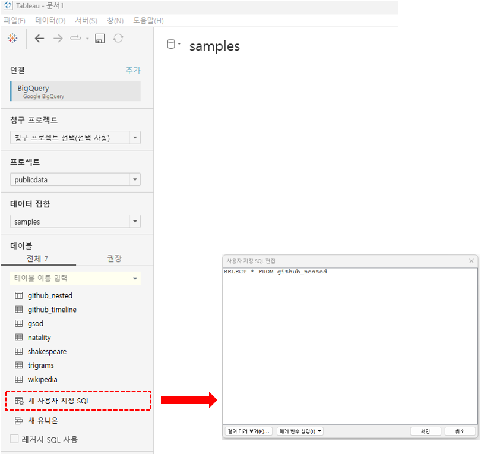
Task: Select the shakespeare table name
Action: click(48, 351)
